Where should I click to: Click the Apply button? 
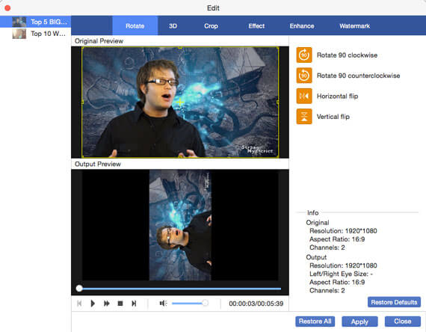tap(359, 322)
